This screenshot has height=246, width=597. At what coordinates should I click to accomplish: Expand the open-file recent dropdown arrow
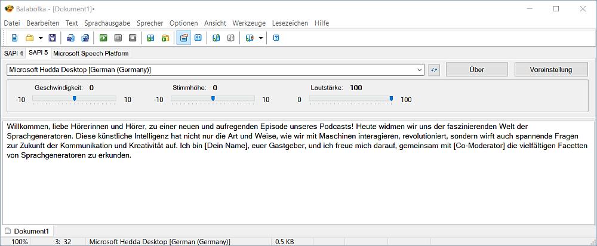41,38
